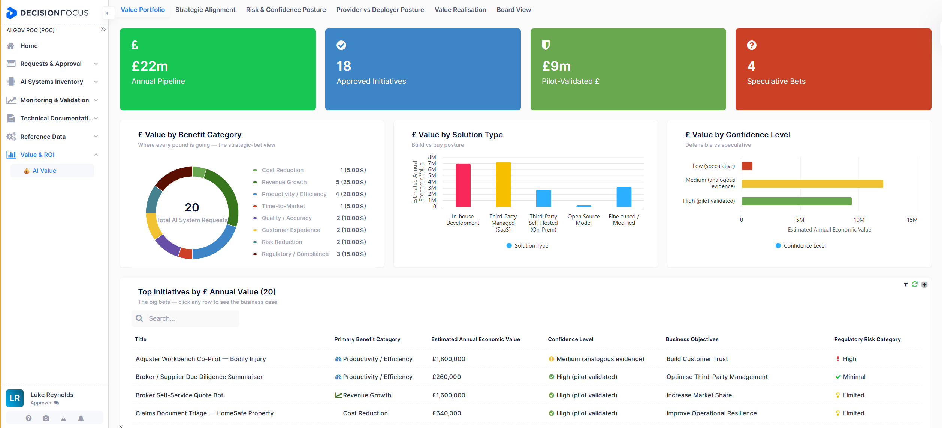This screenshot has width=942, height=428.
Task: Click the pound icon on Annual Pipeline card
Action: point(135,45)
